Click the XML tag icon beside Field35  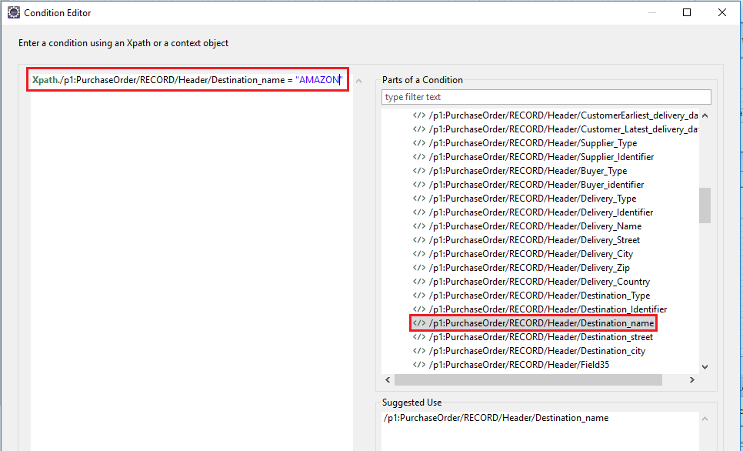[419, 365]
